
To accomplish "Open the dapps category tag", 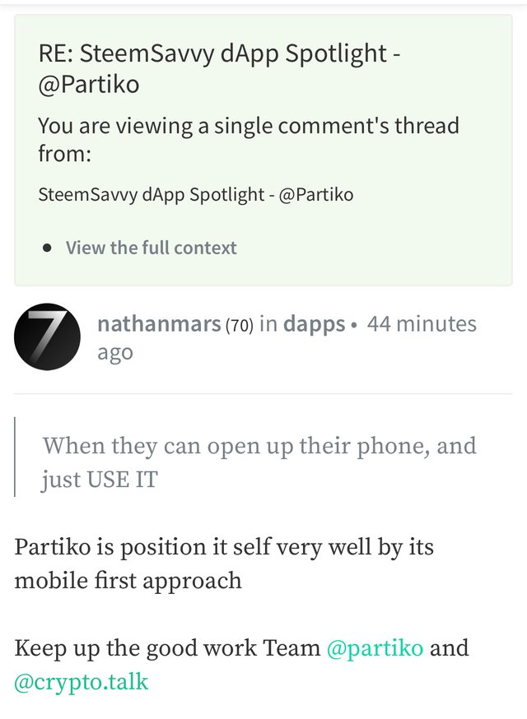I will pyautogui.click(x=314, y=324).
